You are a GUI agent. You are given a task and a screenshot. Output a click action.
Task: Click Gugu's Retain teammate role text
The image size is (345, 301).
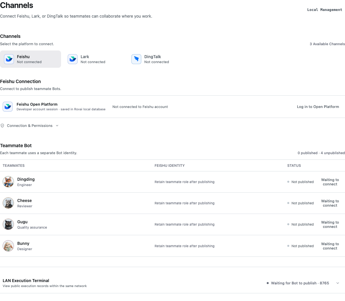[x=184, y=224]
